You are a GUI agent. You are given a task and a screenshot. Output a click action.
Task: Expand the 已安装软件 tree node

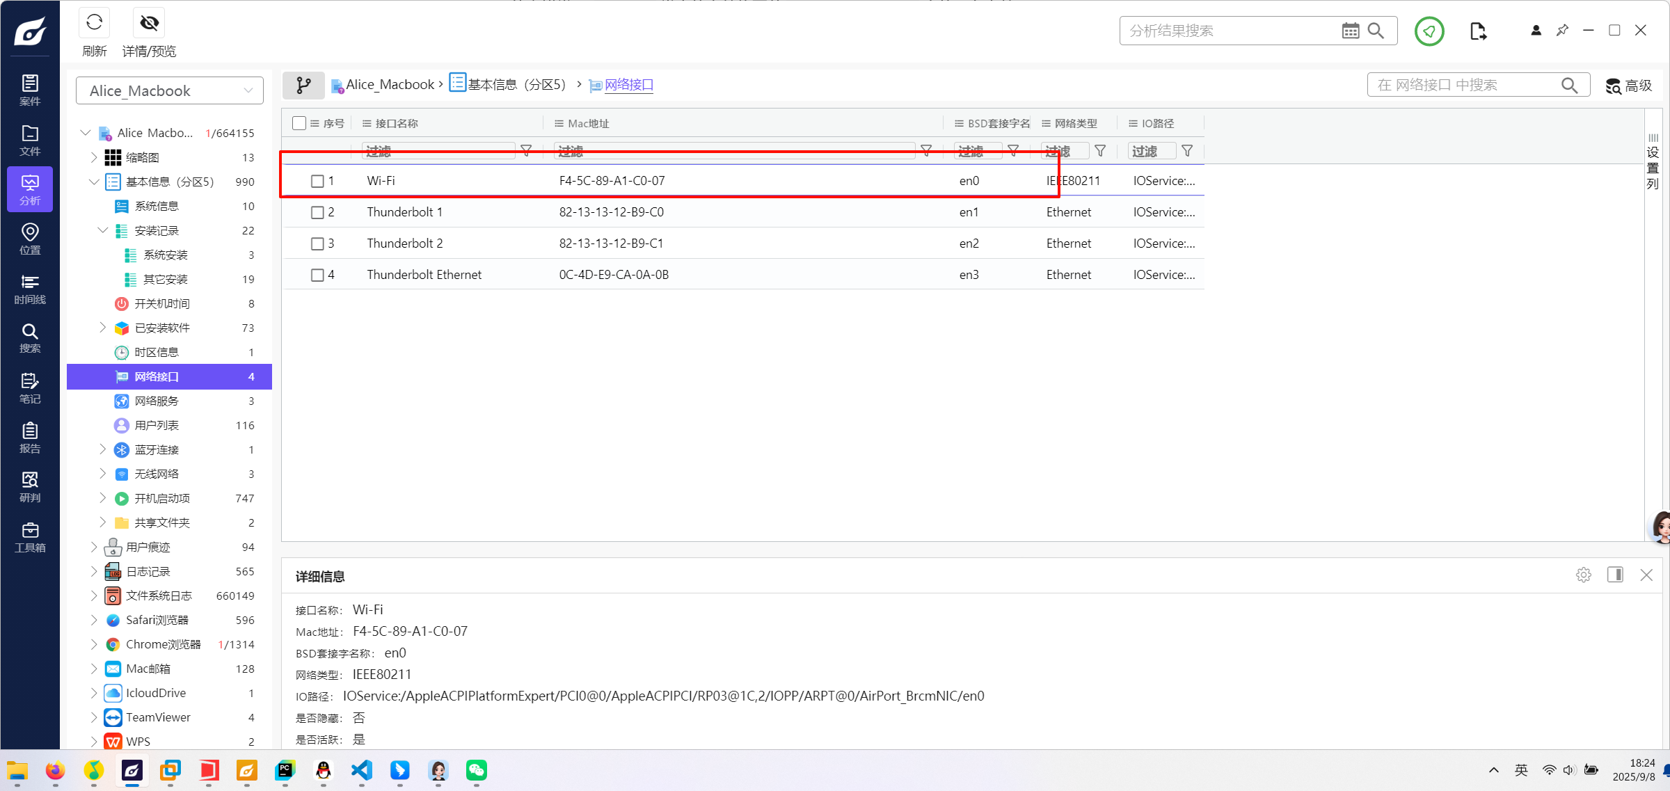102,328
